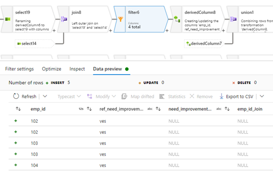273x181 pixels.
Task: Click the union1 transformation icon
Action: [x=233, y=19]
